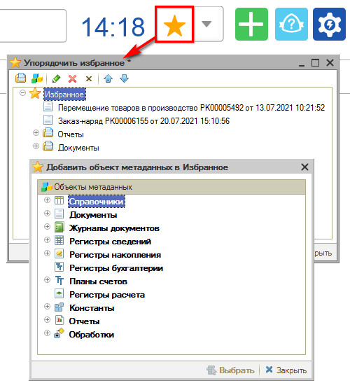The width and height of the screenshot is (350, 383).
Task: Click the add metadata object cubes icon
Action: 37,78
